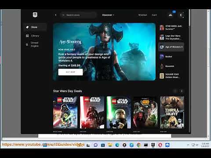Image resolution: width=211 pixels, height=158 pixels.
Task: Open the Wishlist page
Action: point(142,15)
